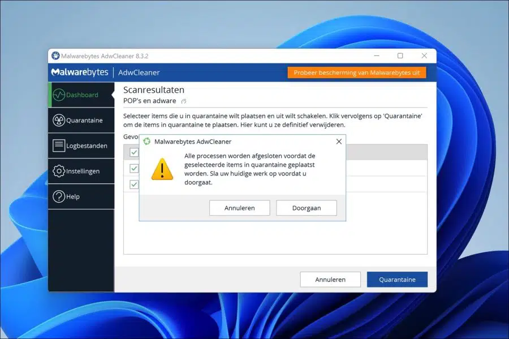Click the Quarantaine button at the bottom right

pos(397,279)
